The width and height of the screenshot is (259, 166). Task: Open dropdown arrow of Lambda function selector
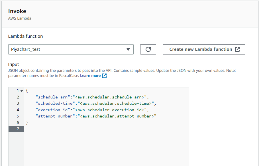tap(128, 49)
